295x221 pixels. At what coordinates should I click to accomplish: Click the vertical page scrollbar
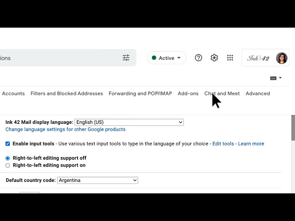(x=293, y=128)
